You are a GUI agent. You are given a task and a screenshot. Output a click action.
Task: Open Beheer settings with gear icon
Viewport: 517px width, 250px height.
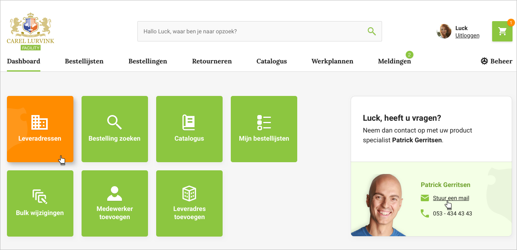496,61
